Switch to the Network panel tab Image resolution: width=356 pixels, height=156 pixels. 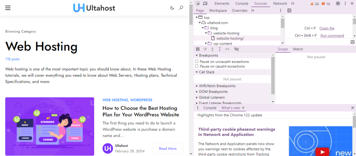[x=280, y=3]
